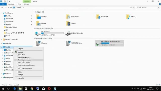Collapse the Network locations group
This screenshot has width=161, height=91.
[x=34, y=38]
